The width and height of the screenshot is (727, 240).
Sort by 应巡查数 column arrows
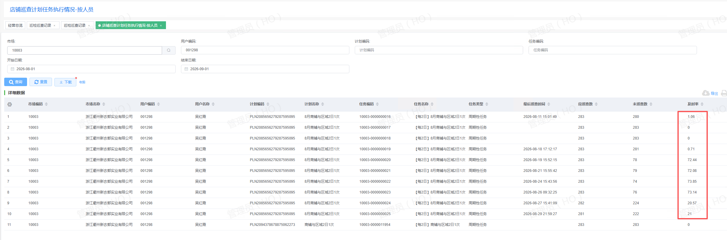pos(596,104)
